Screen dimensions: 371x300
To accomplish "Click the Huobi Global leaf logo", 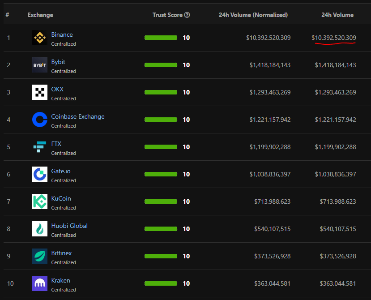I will point(39,229).
